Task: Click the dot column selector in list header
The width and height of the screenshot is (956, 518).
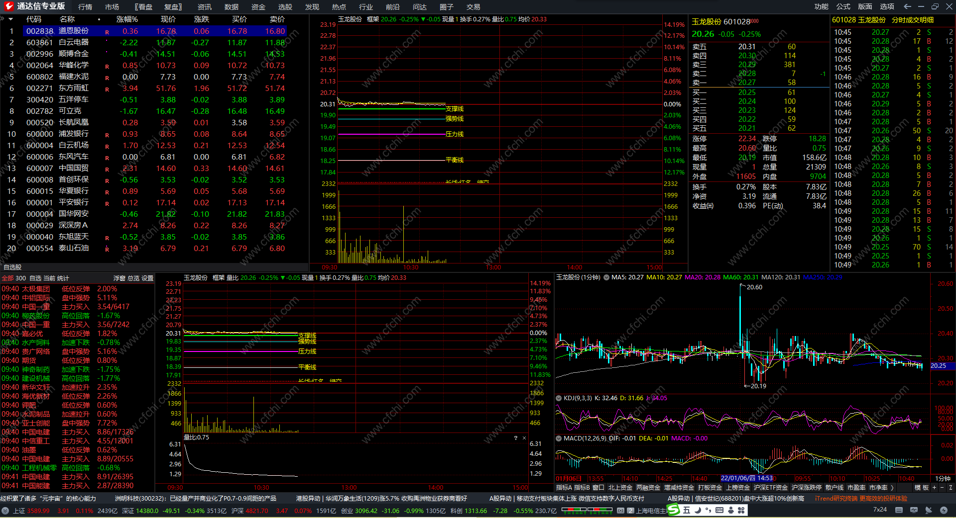Action: coord(99,19)
